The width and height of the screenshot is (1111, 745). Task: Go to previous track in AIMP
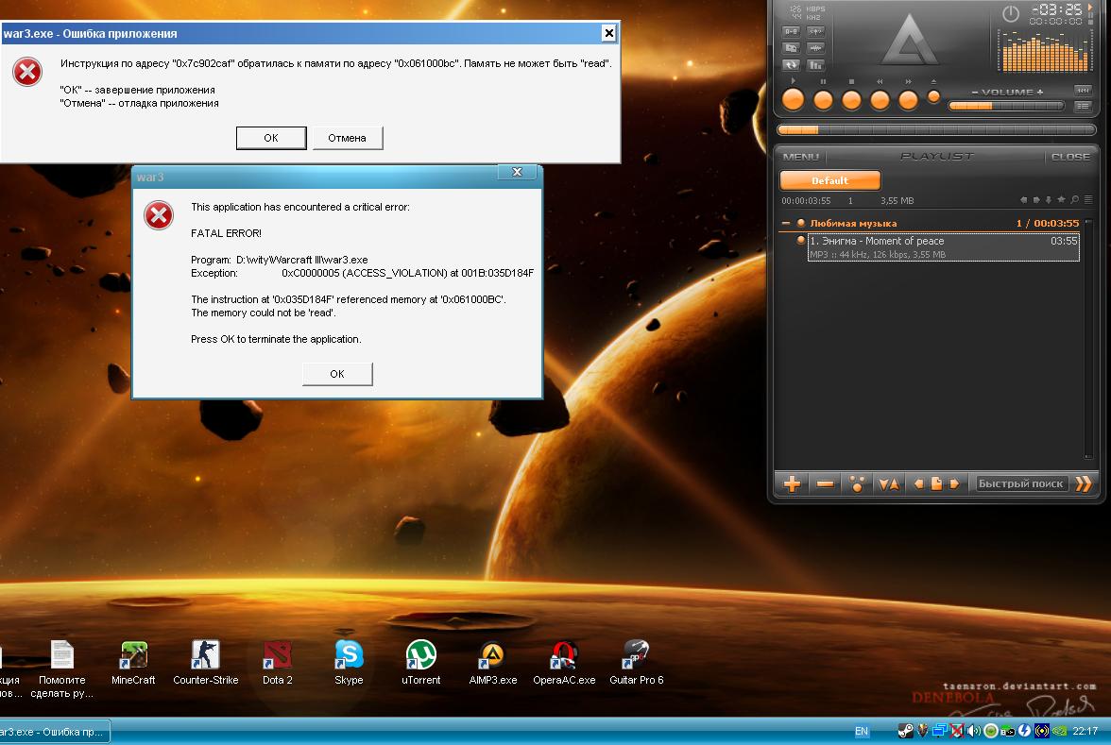(880, 100)
